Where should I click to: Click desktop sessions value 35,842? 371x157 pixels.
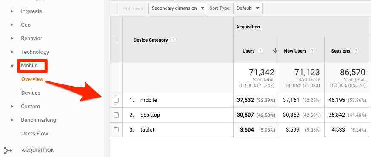click(x=337, y=115)
